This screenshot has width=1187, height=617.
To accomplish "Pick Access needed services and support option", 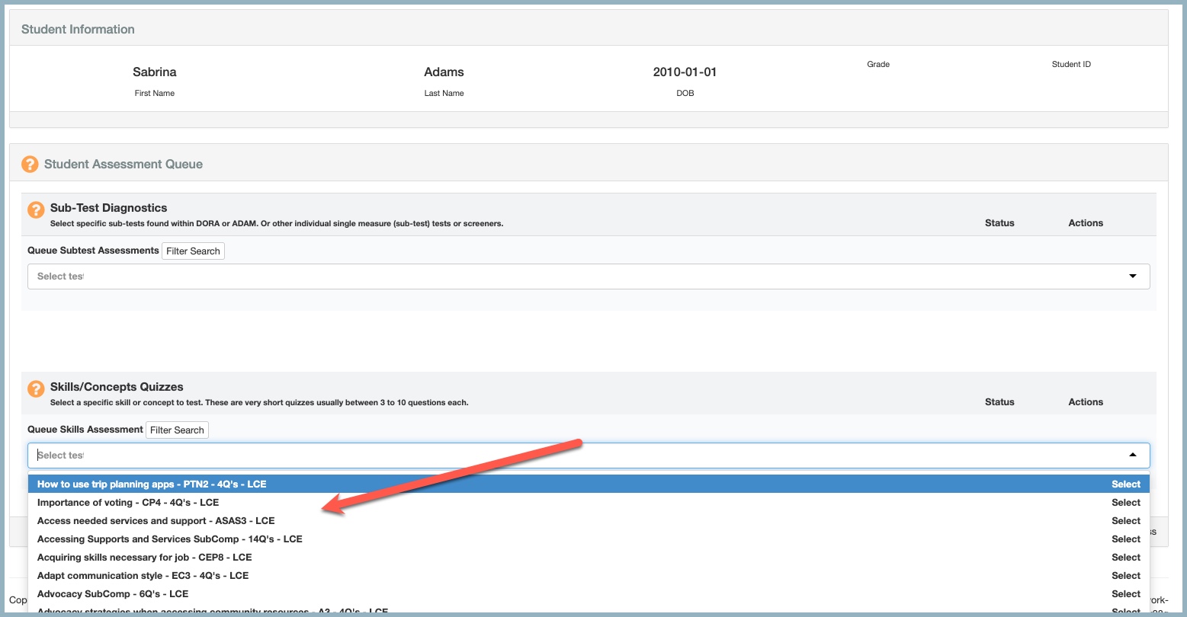I will pyautogui.click(x=156, y=521).
